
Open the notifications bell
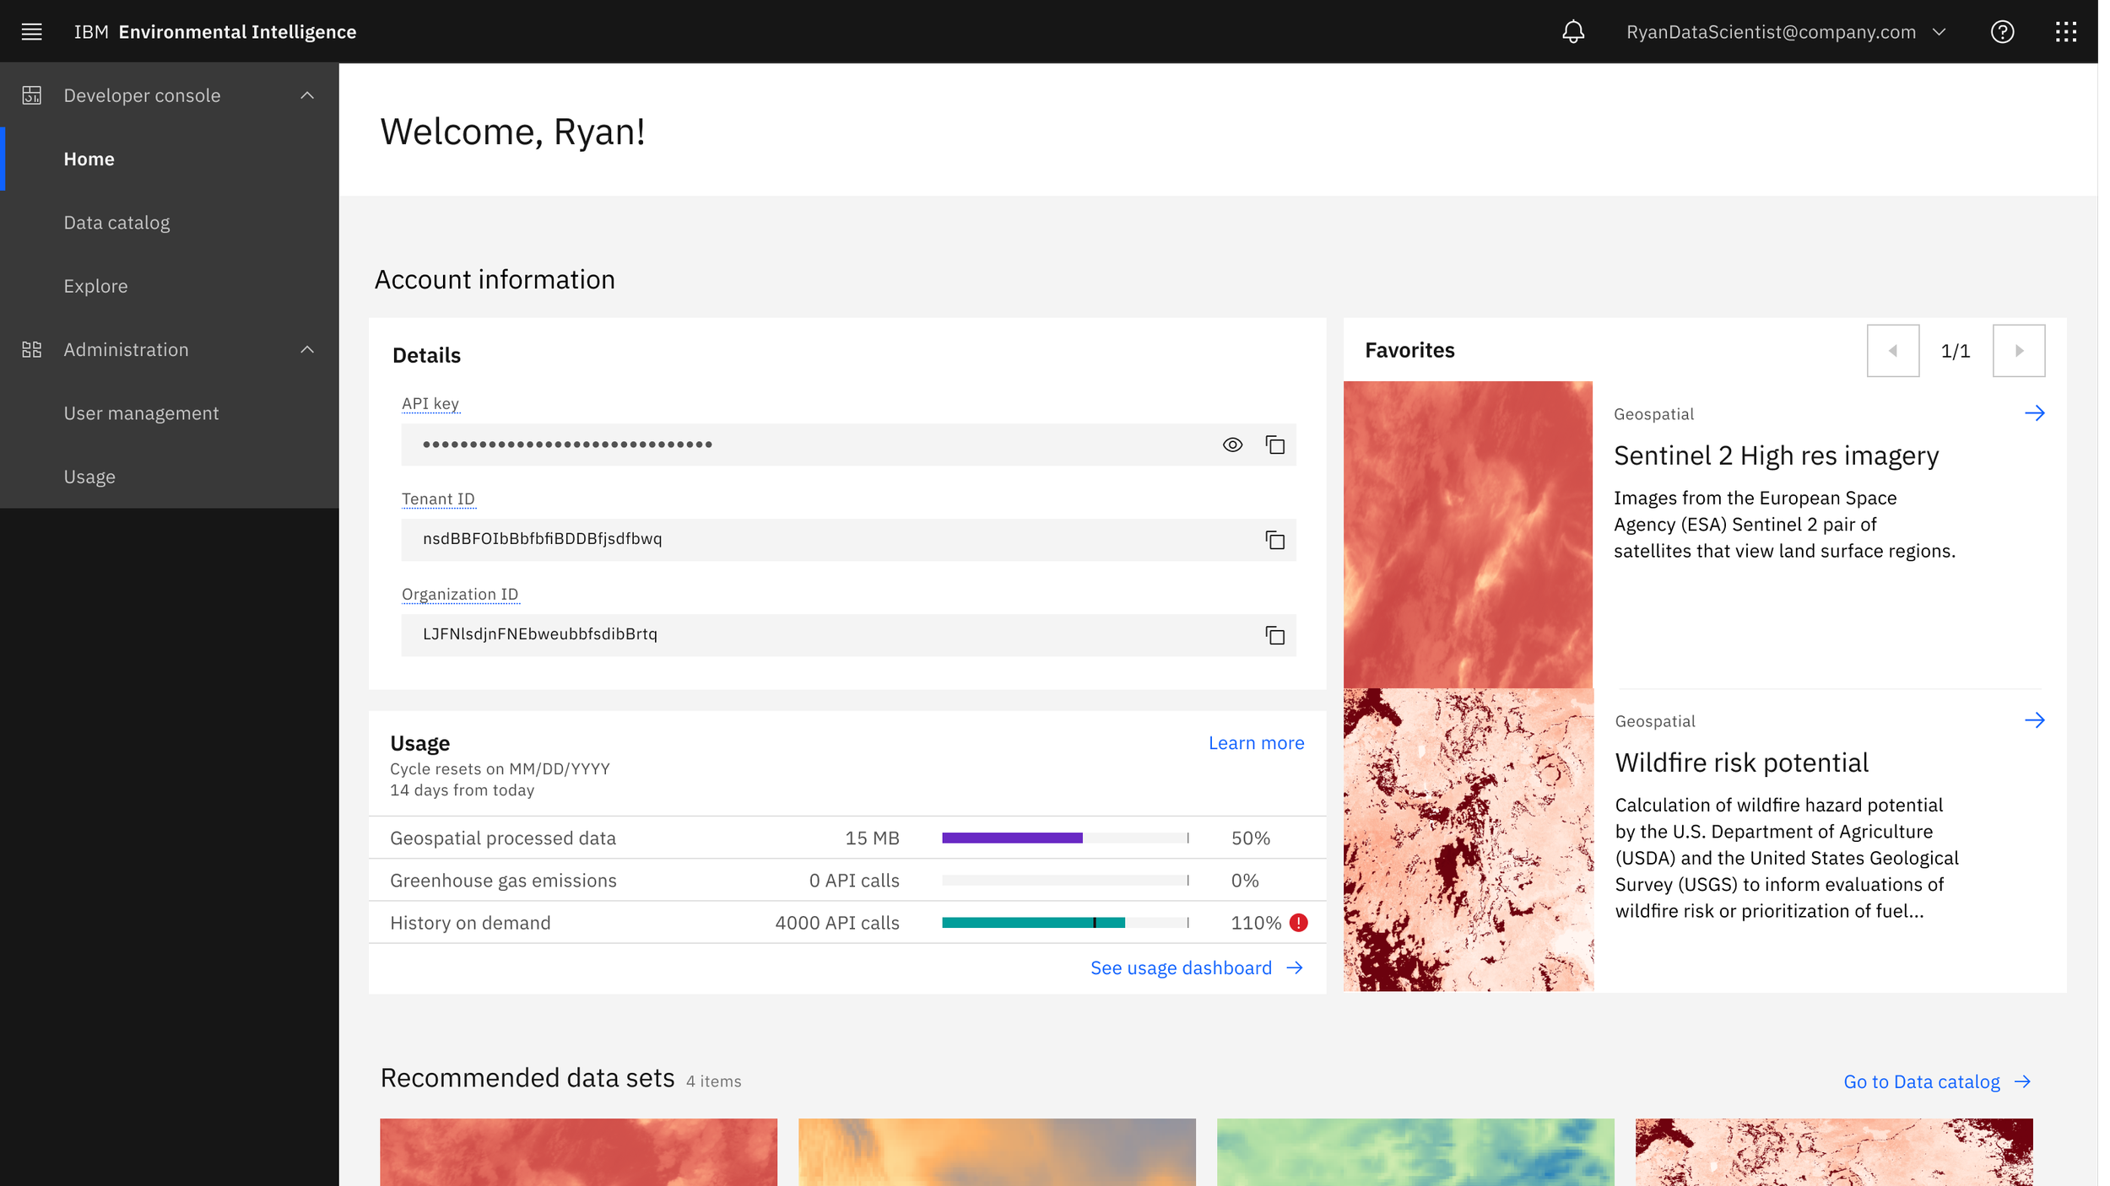point(1572,32)
